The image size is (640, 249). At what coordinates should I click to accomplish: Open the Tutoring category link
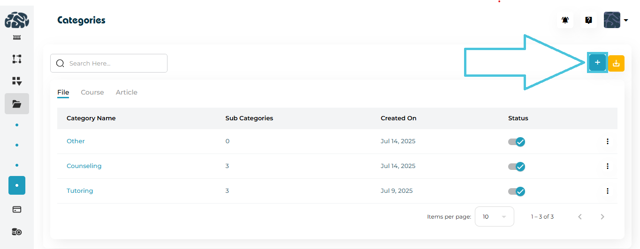point(80,191)
